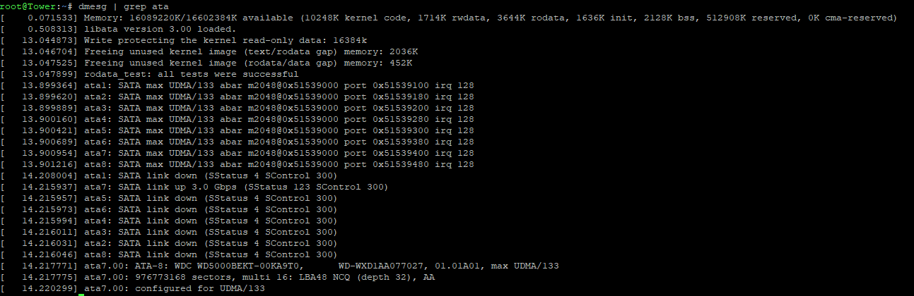Click the ata3 line with port 0x51539200
Screen dimensions: 914x296
238,108
